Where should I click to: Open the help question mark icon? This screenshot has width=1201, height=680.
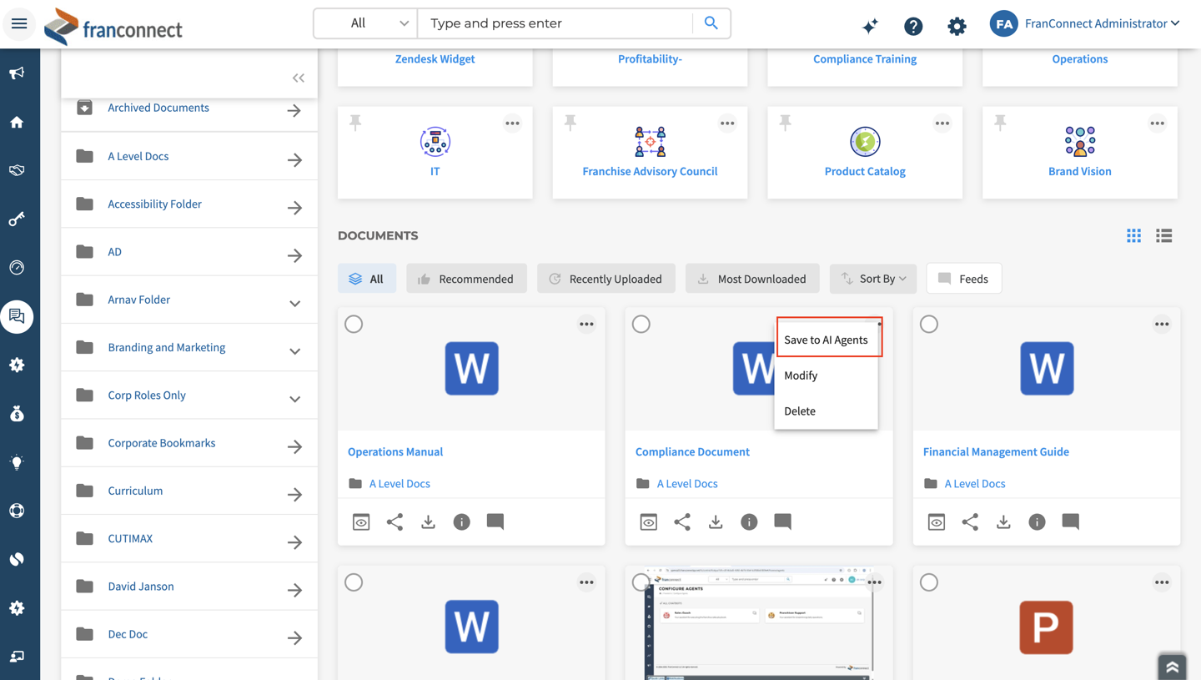913,26
